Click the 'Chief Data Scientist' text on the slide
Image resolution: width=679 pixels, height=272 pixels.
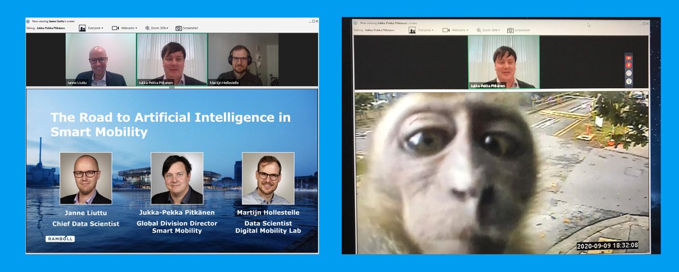click(x=86, y=224)
